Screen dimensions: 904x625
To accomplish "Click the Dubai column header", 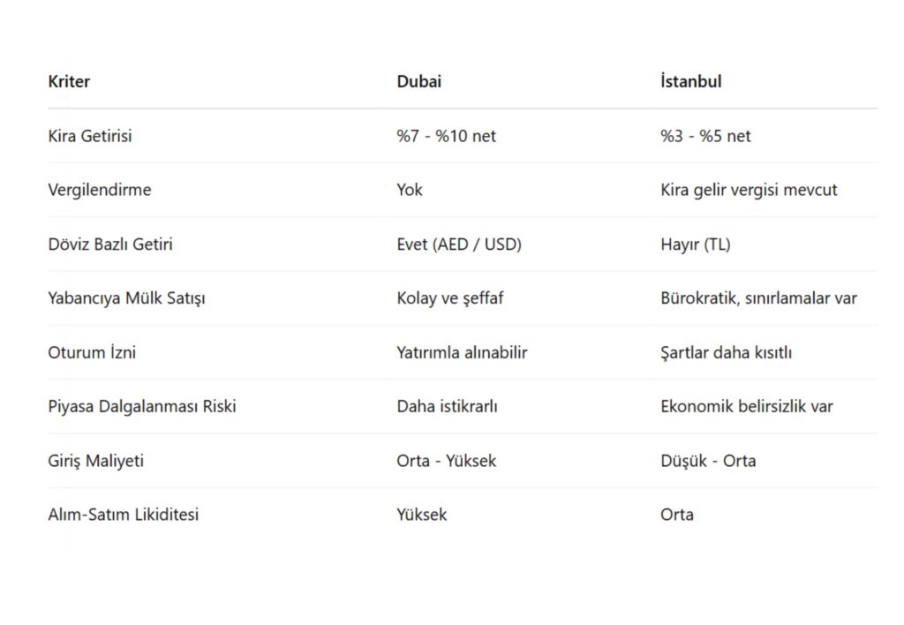I will (x=418, y=81).
